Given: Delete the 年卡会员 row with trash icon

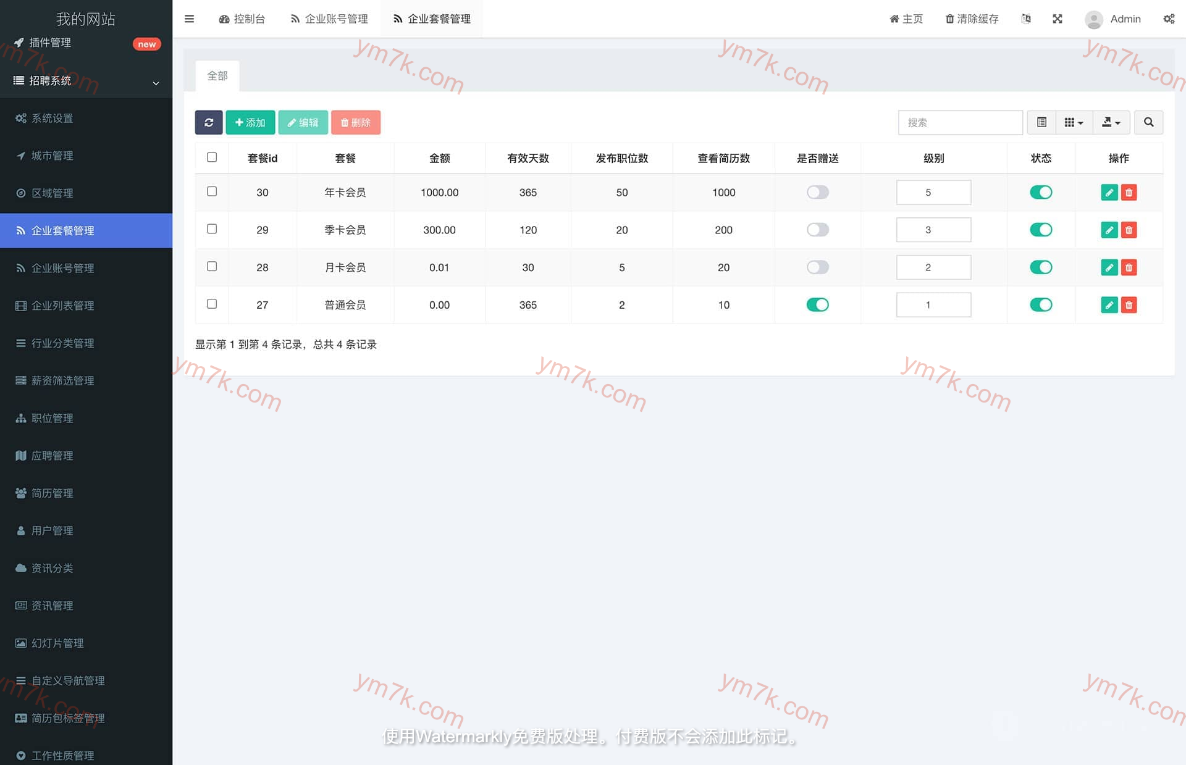Looking at the screenshot, I should (x=1129, y=193).
